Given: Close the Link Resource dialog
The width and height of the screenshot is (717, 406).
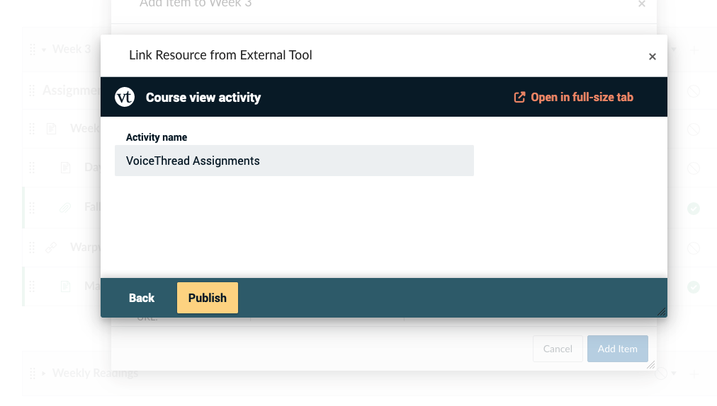Looking at the screenshot, I should click(x=652, y=57).
